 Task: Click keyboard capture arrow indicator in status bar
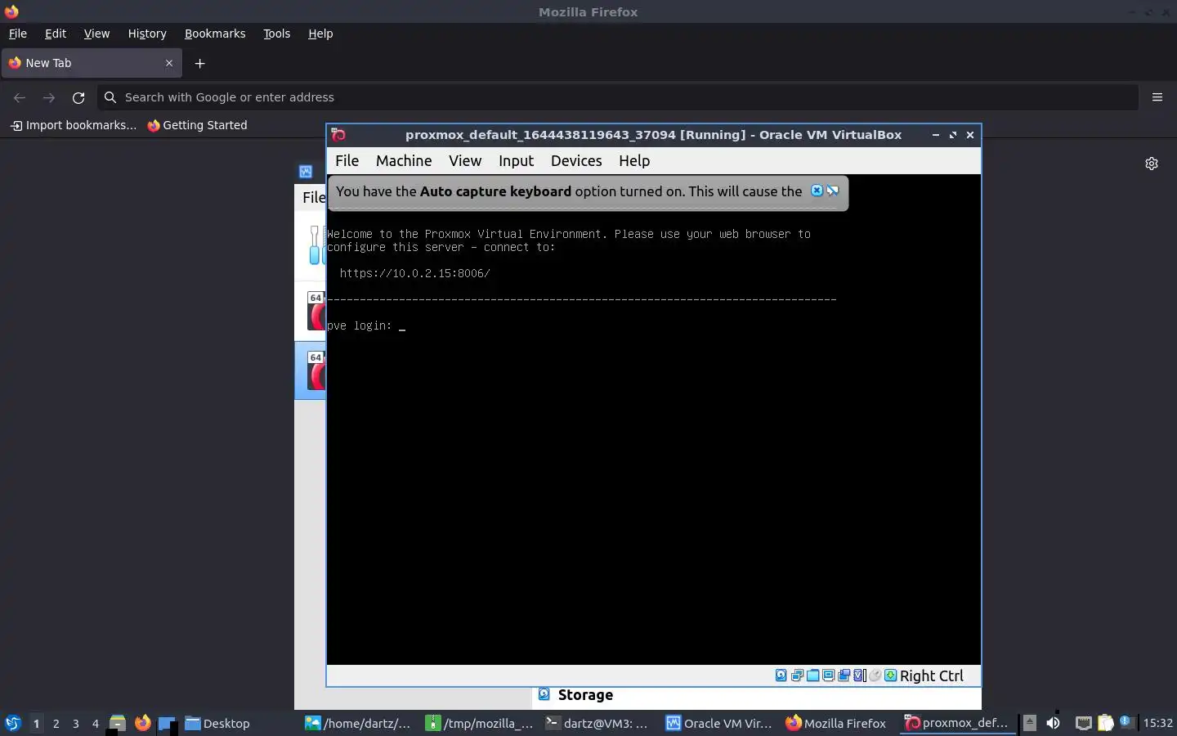(891, 675)
